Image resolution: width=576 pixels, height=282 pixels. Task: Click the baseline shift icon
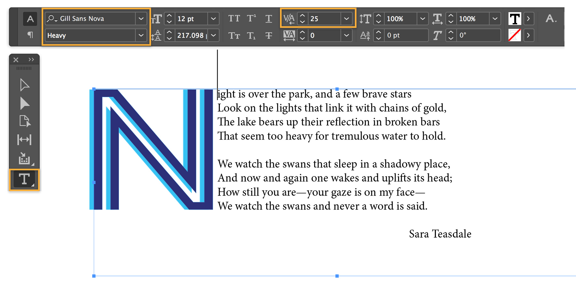coord(365,35)
